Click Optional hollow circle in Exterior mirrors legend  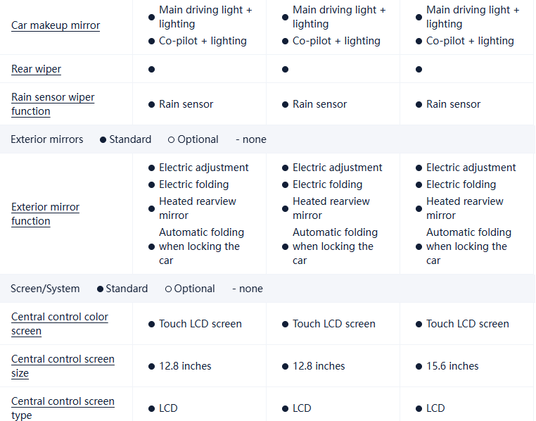(171, 139)
